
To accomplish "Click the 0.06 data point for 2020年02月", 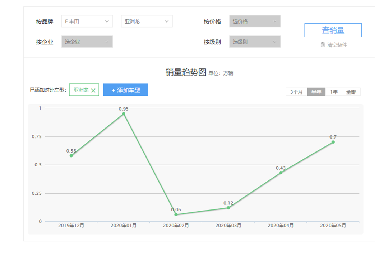I will tap(176, 214).
